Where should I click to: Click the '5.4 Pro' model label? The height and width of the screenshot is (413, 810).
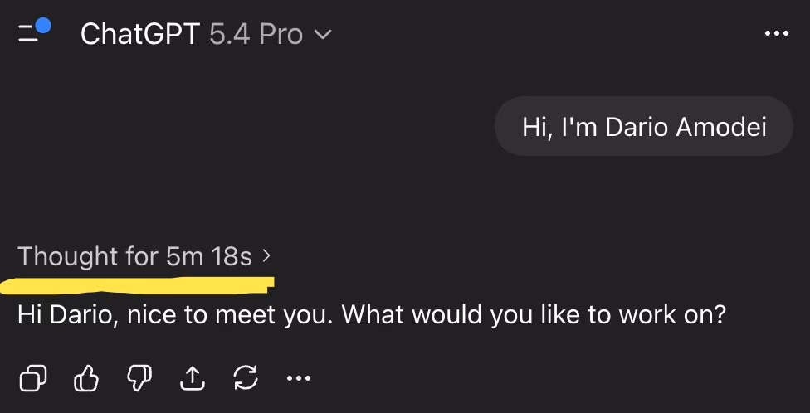click(256, 34)
